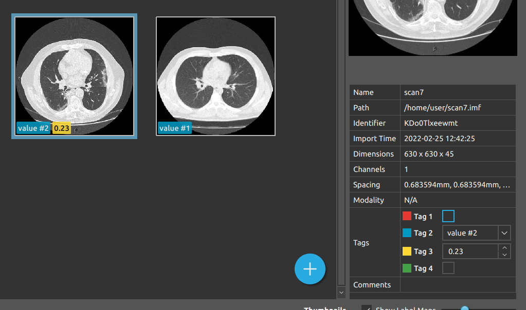Click the red Tag 1 color swatch
The width and height of the screenshot is (526, 310).
(x=407, y=216)
